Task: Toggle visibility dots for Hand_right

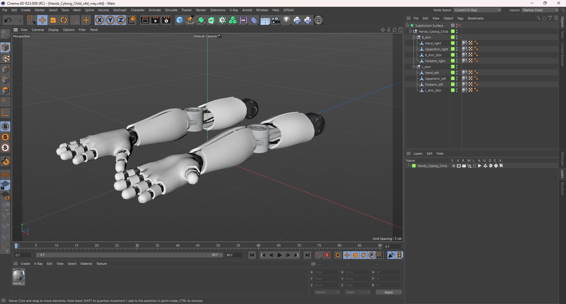Action: 457,43
